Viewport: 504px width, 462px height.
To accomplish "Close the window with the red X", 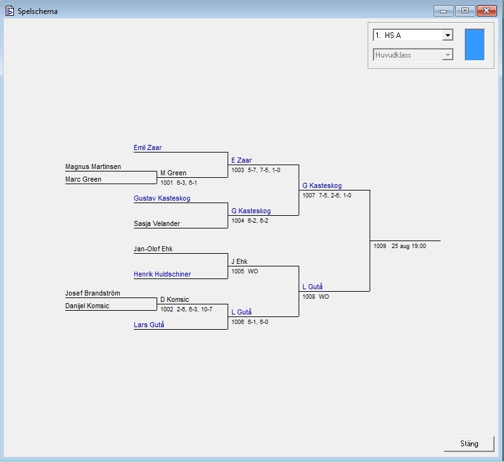I will [486, 11].
